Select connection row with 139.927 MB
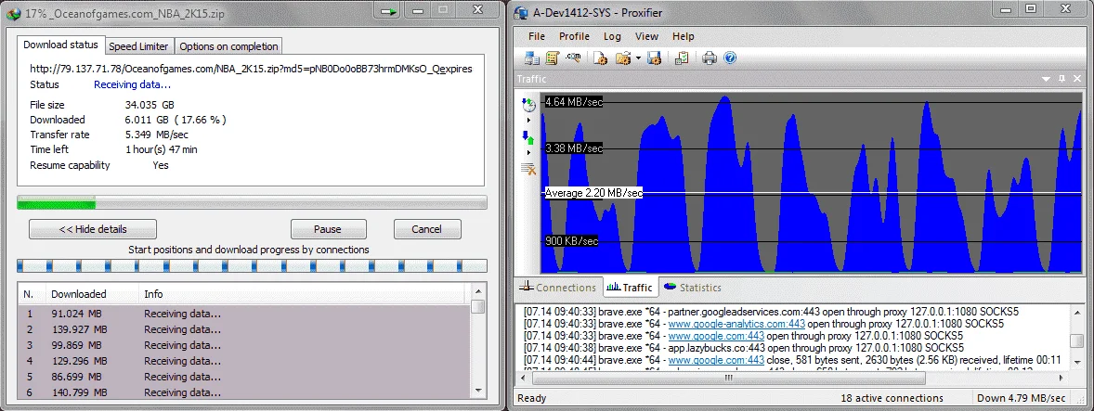This screenshot has height=411, width=1094. click(244, 329)
